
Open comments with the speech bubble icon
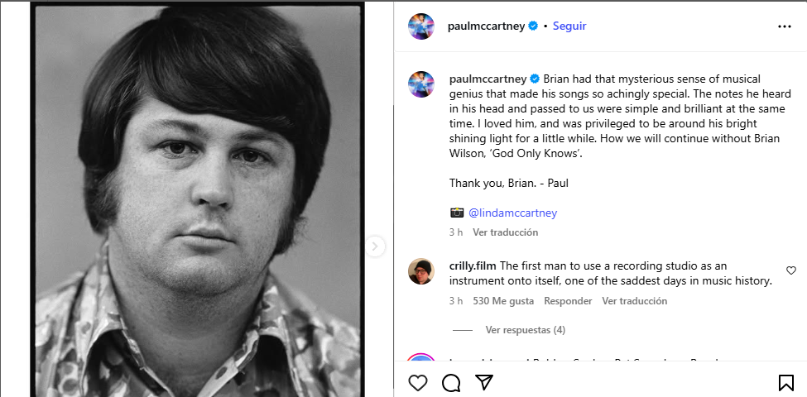pos(451,383)
